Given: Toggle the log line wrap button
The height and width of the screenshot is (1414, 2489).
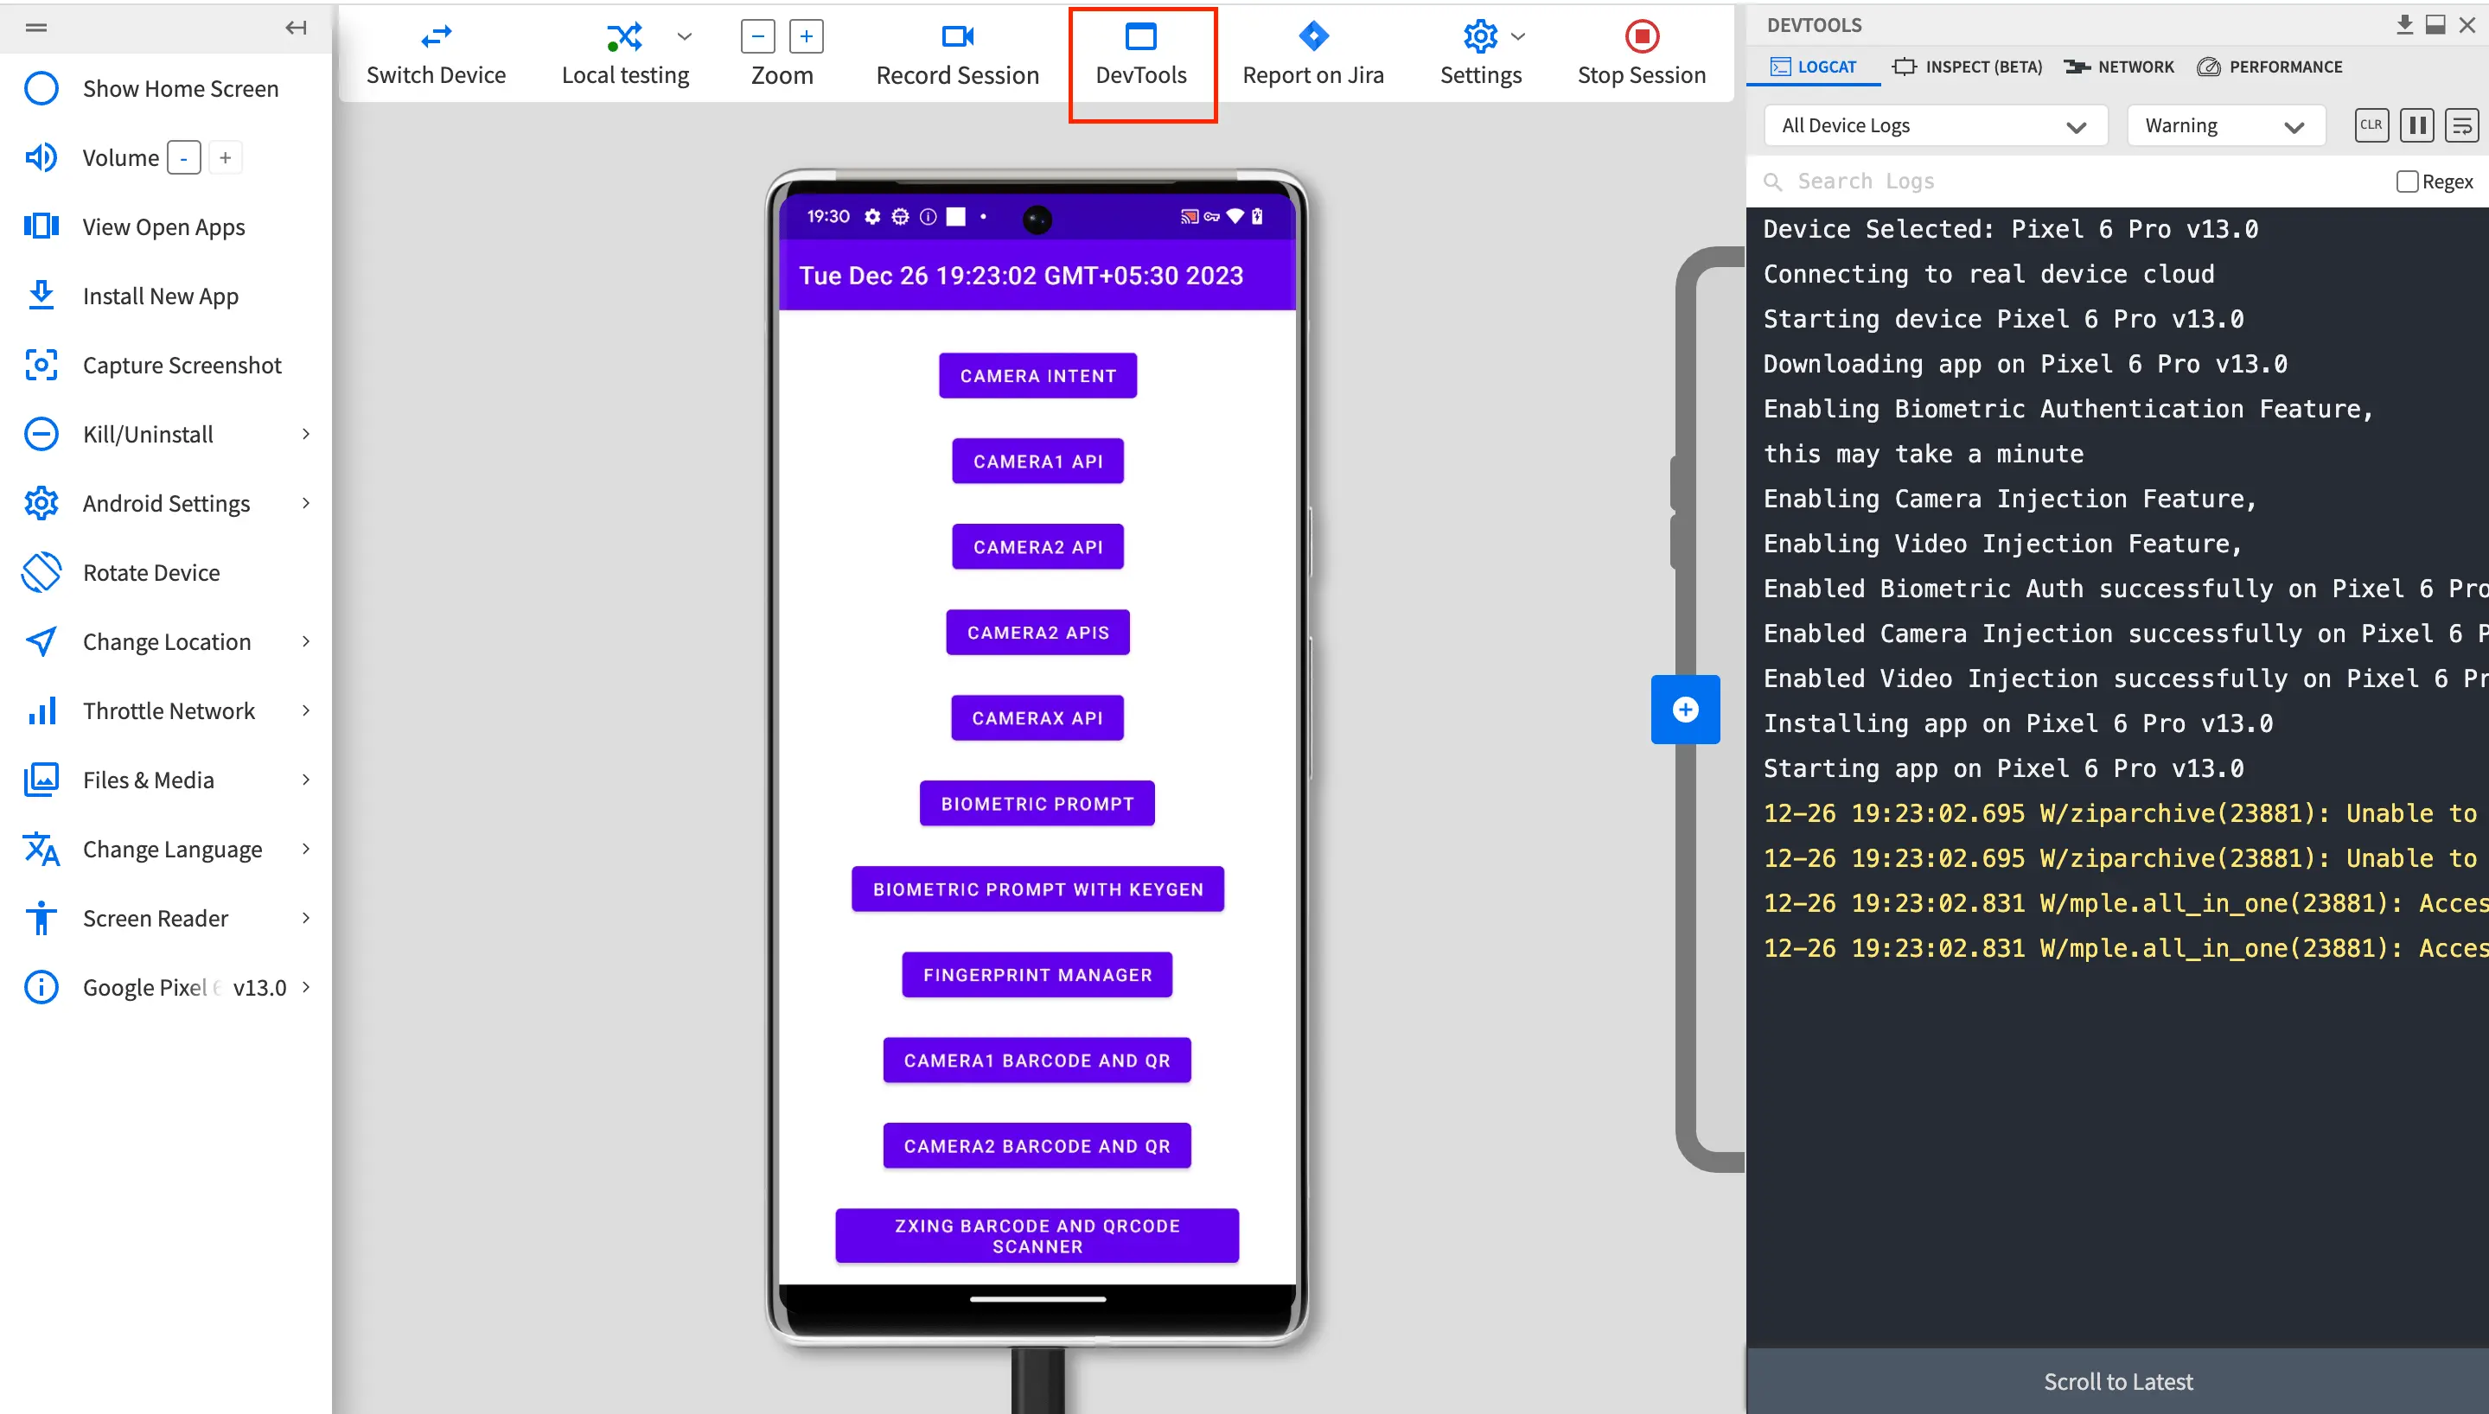Looking at the screenshot, I should pos(2460,125).
